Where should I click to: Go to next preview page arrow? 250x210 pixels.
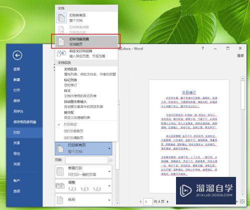[x=167, y=201]
